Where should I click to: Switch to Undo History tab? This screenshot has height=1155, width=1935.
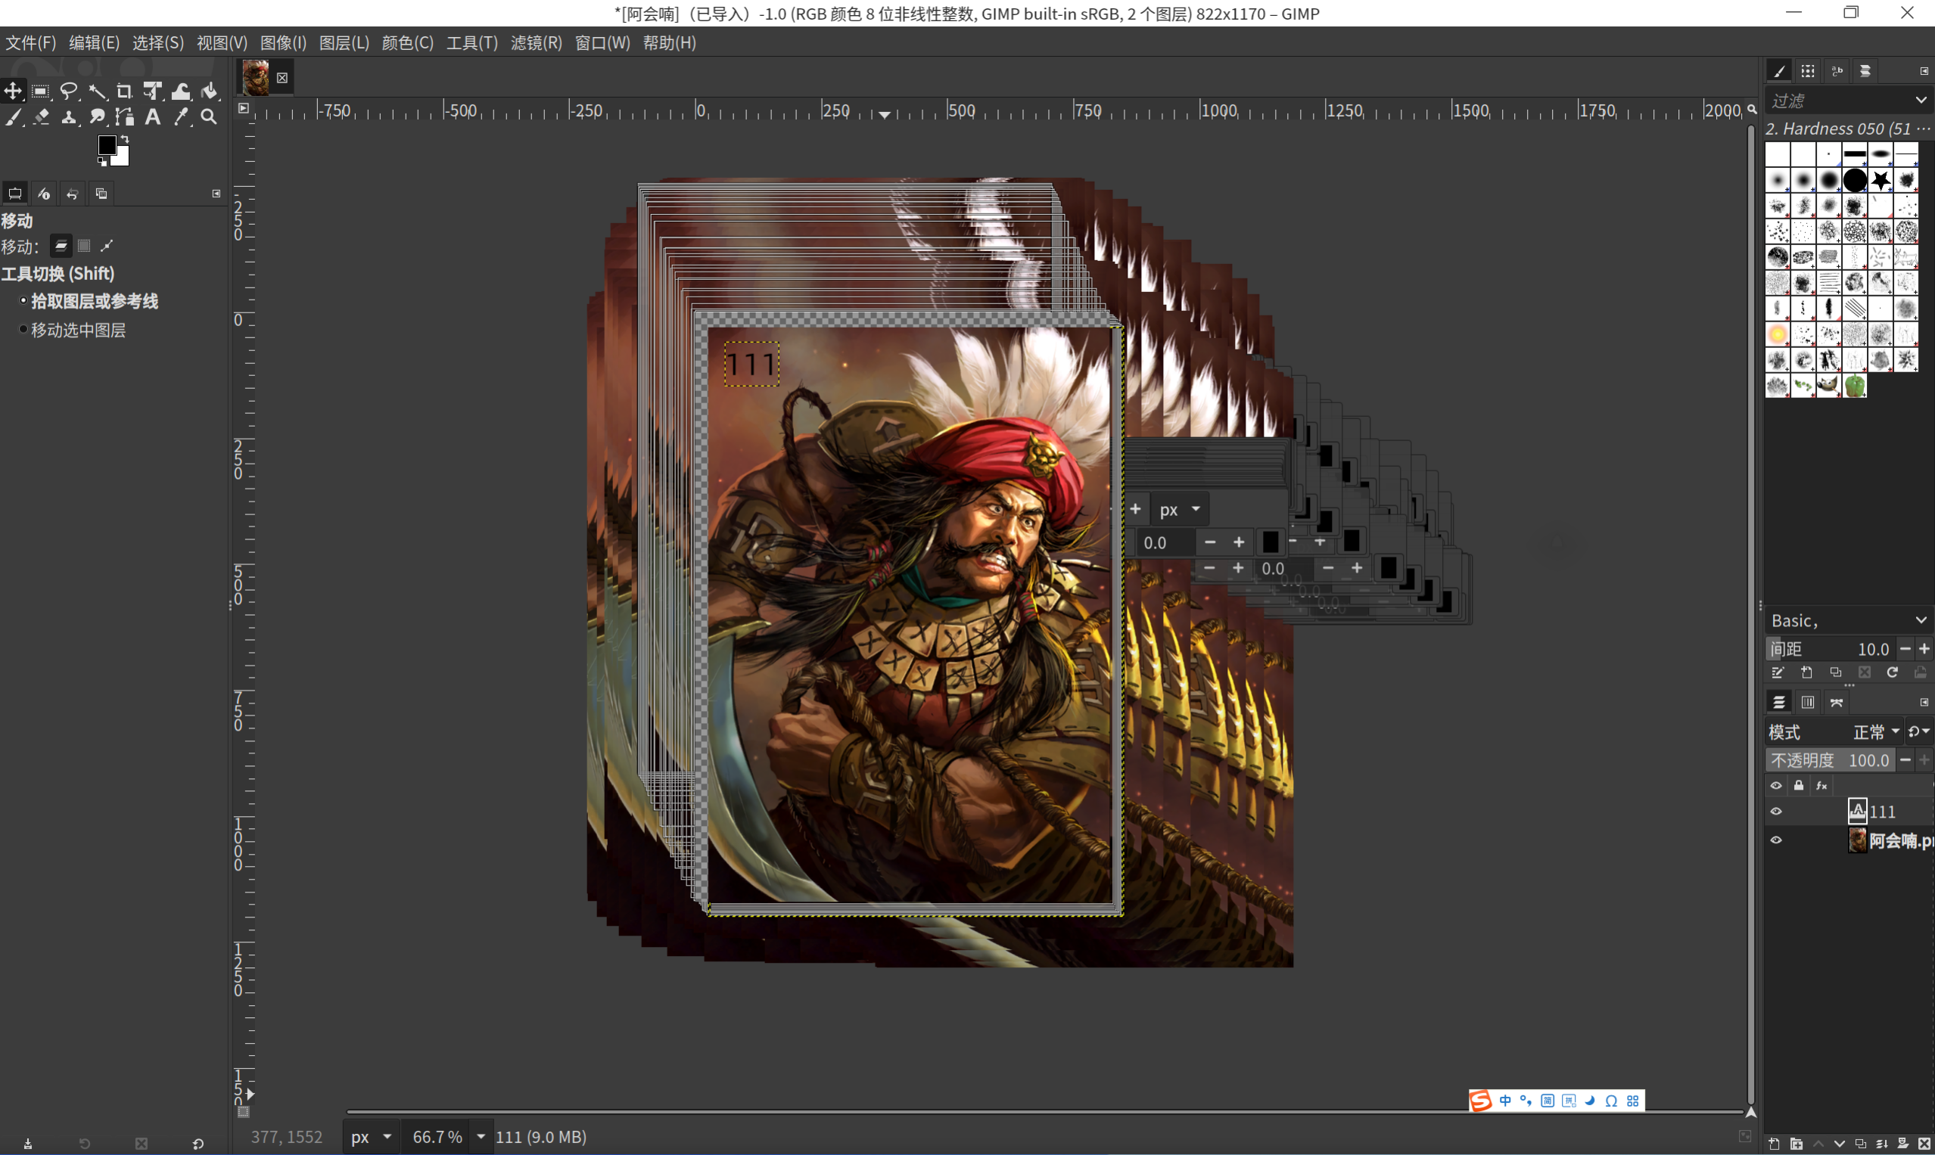(x=73, y=194)
